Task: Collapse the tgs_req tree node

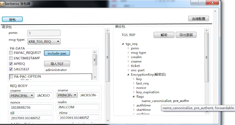Action: 123,44
